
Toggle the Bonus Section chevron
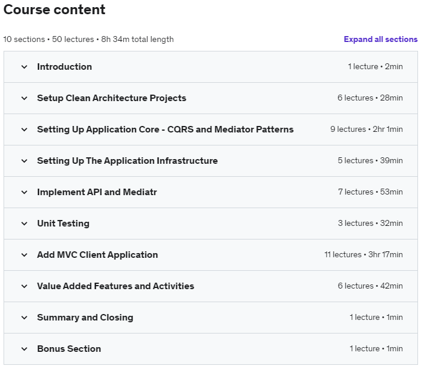tap(24, 349)
